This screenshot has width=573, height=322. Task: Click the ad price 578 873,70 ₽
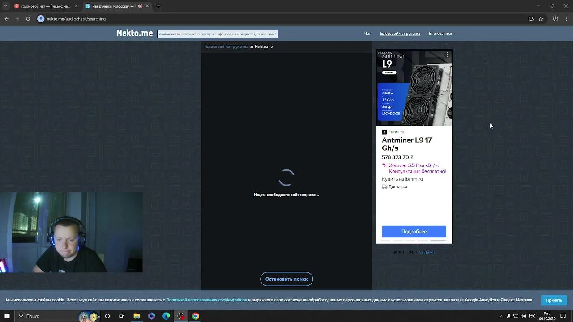(x=398, y=157)
